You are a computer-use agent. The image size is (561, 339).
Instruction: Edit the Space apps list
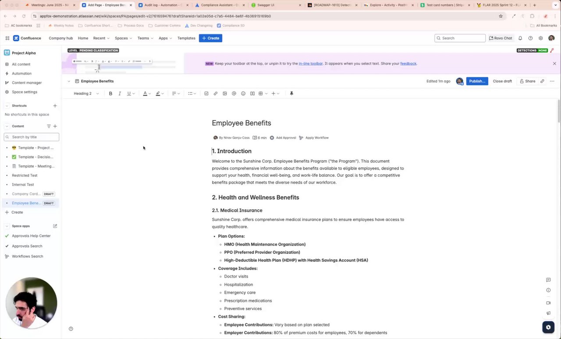click(55, 226)
